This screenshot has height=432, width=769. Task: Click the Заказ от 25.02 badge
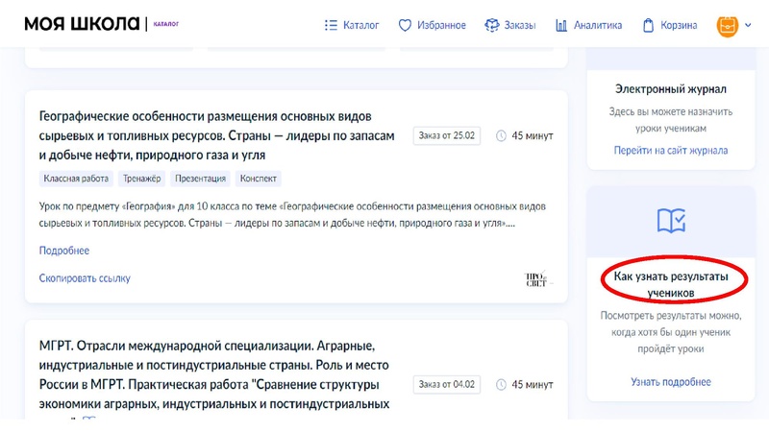click(447, 135)
